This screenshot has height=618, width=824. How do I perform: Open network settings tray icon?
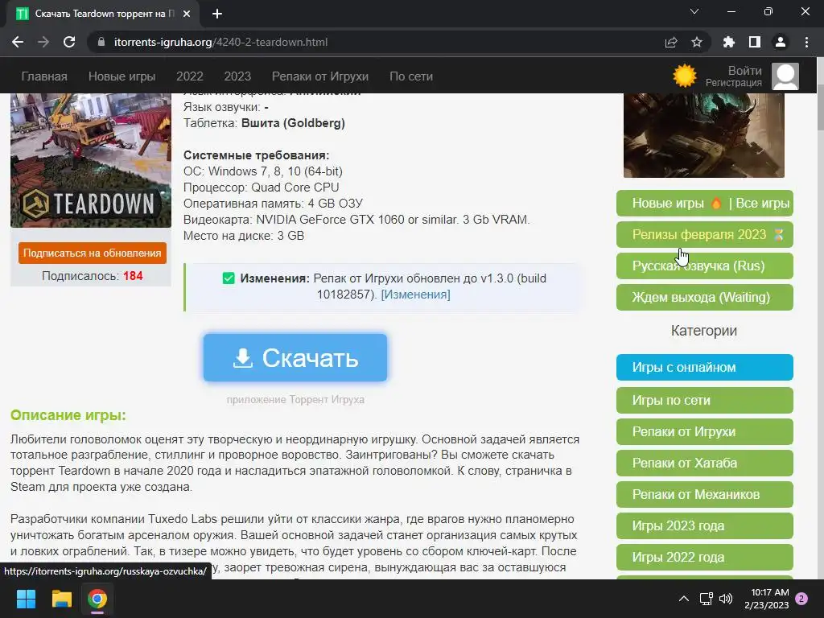pyautogui.click(x=706, y=599)
